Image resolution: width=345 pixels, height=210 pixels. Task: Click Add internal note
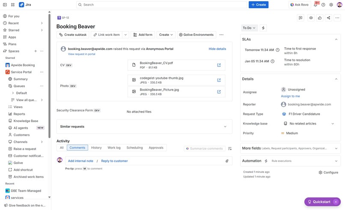[80, 161]
